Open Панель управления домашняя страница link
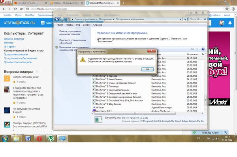 coord(70,32)
